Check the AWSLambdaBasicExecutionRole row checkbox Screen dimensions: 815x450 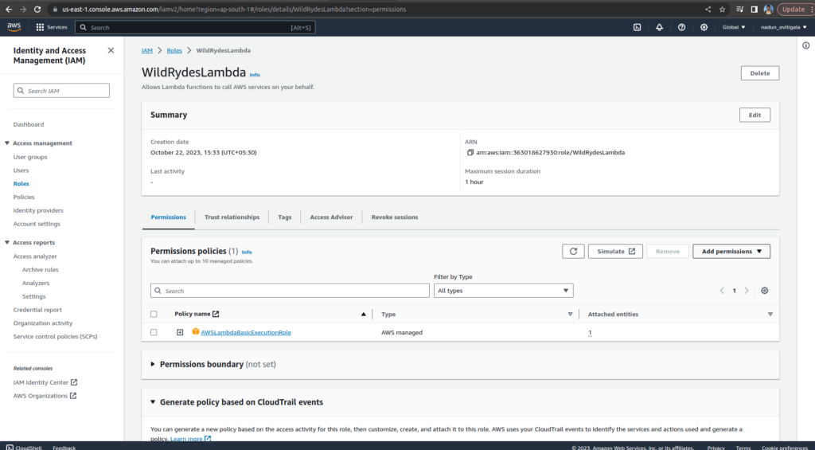[154, 332]
